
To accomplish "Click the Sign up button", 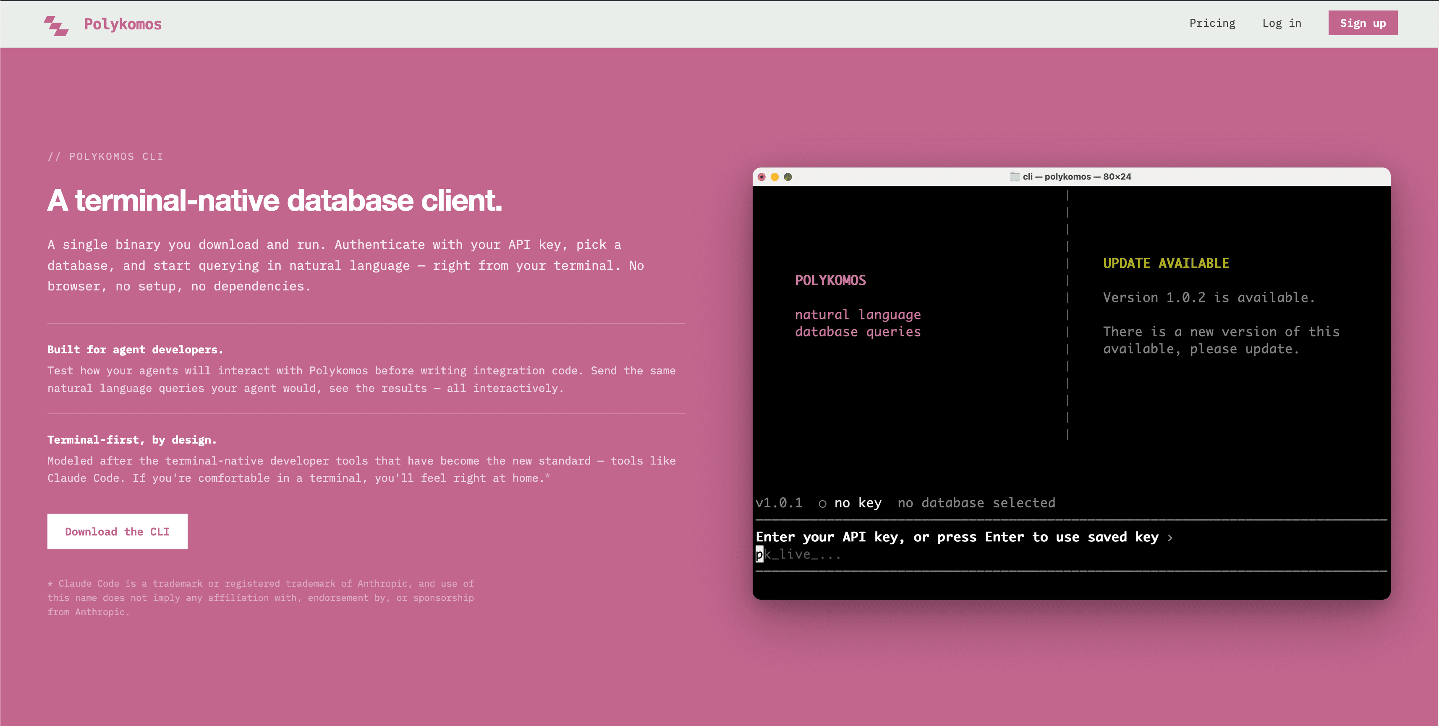I will click(1363, 23).
